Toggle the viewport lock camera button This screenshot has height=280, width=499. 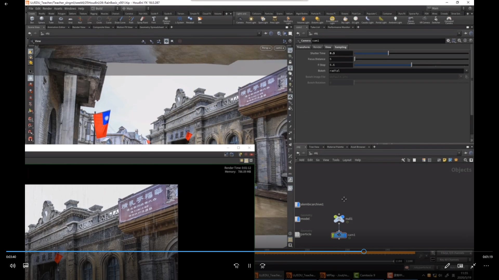click(290, 62)
